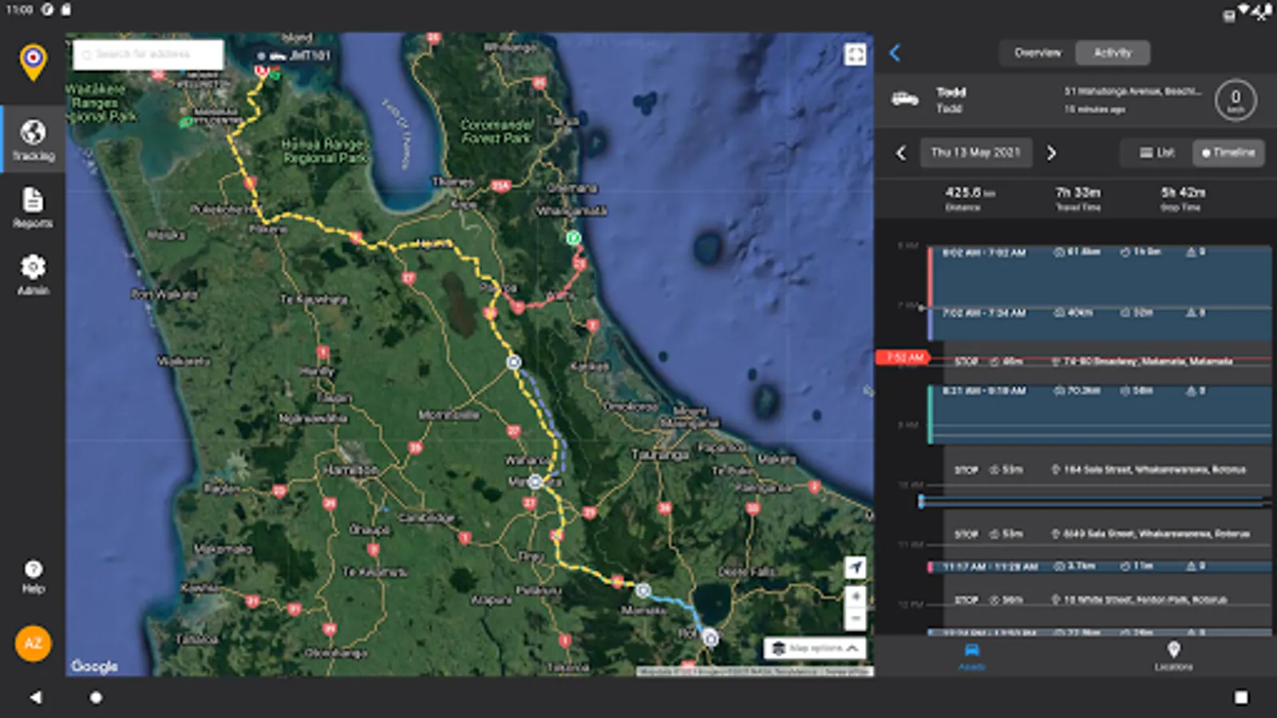1277x718 pixels.
Task: Click the orange AZ user avatar
Action: point(33,643)
